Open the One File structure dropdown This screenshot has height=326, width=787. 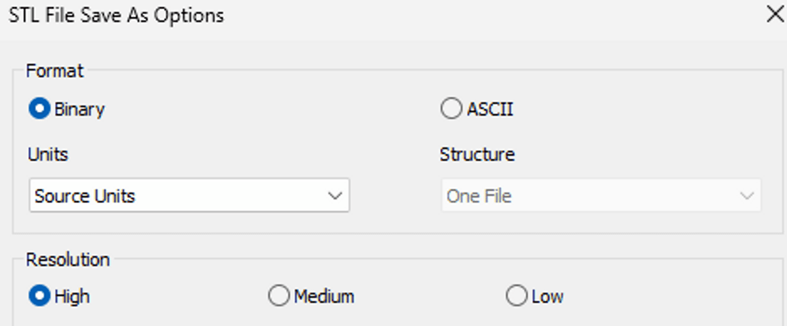click(x=601, y=196)
